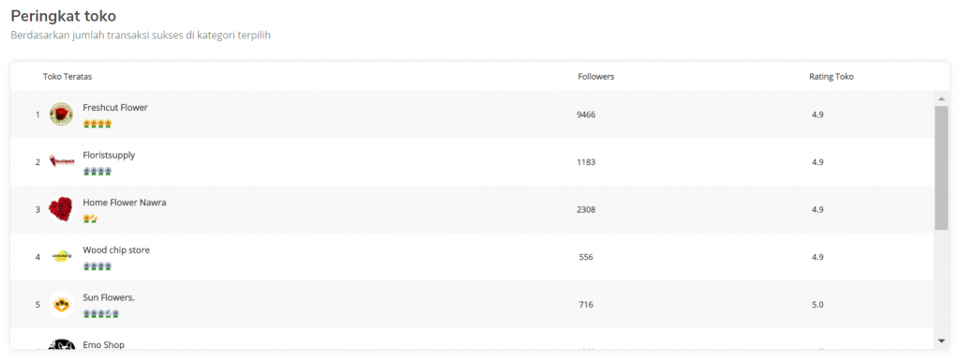Screen dimensions: 960x363
Task: Click the scrollbar down arrow
Action: (941, 340)
